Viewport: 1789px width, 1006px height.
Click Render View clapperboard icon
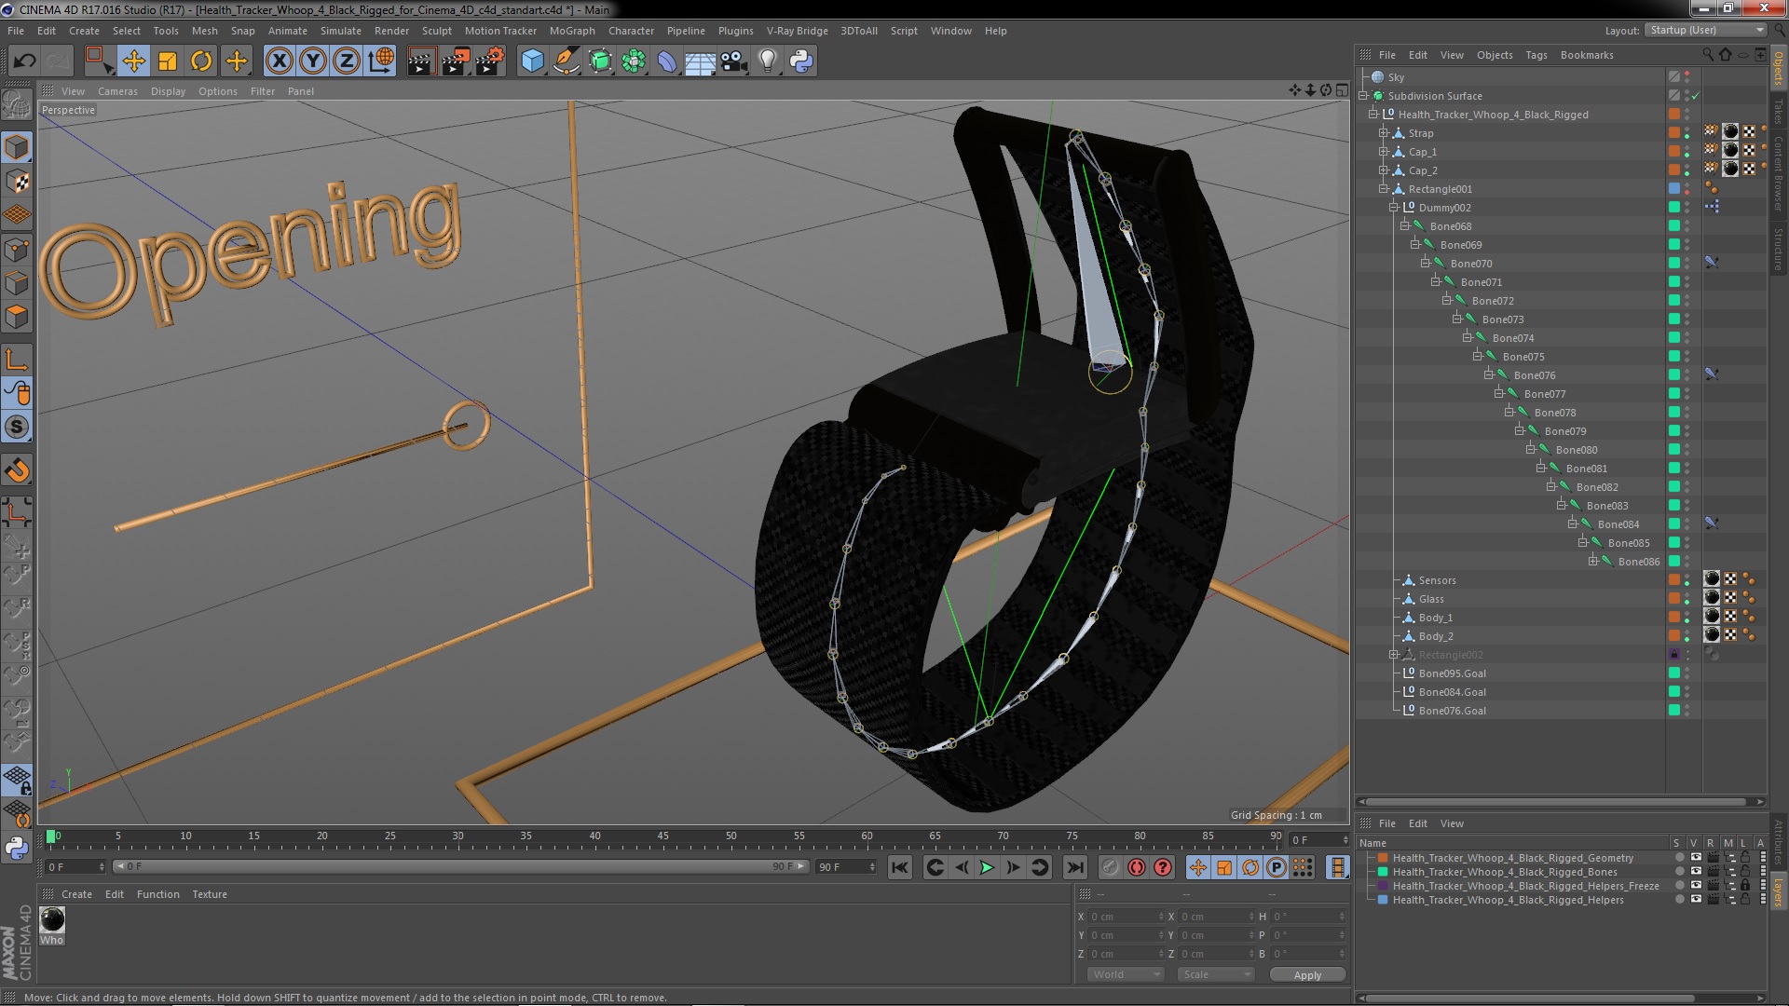point(421,61)
